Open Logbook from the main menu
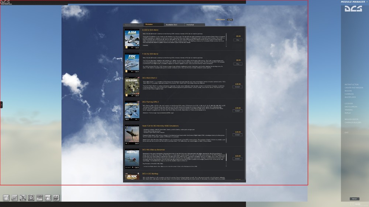 pos(349,103)
